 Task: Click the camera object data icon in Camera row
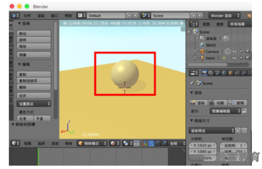227,52
